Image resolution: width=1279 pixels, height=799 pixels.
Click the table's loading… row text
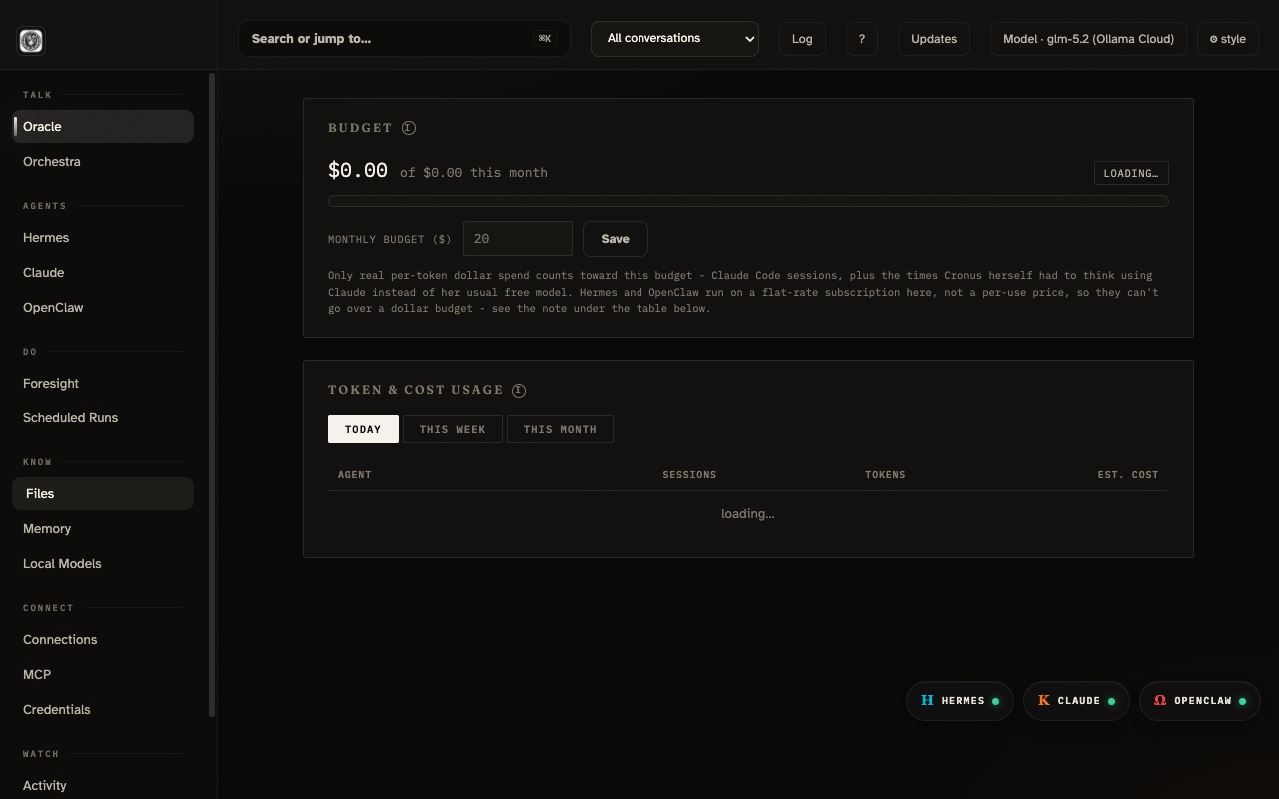tap(748, 514)
